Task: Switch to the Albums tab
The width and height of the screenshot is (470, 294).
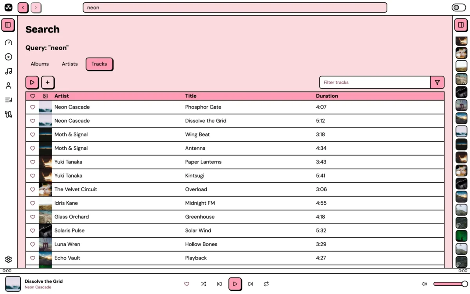Action: point(40,64)
